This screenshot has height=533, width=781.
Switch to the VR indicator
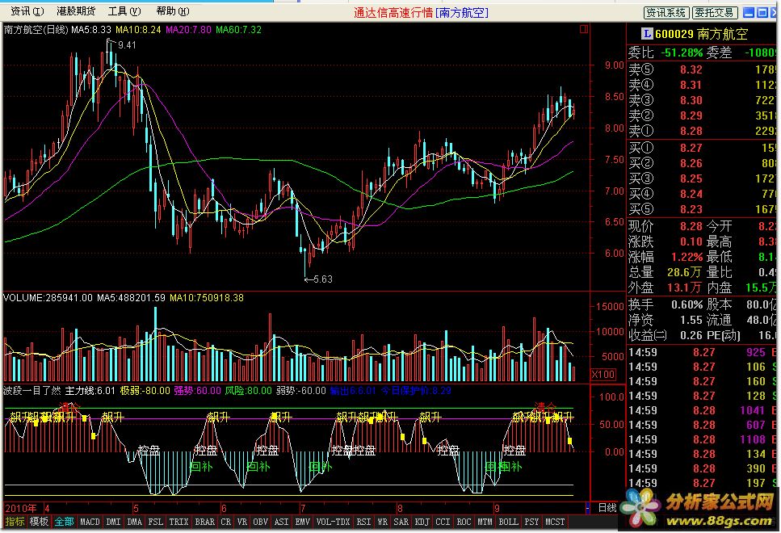click(x=242, y=522)
